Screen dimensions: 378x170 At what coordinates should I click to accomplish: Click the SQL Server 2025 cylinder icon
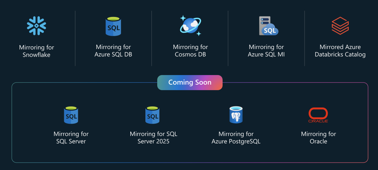pos(152,115)
